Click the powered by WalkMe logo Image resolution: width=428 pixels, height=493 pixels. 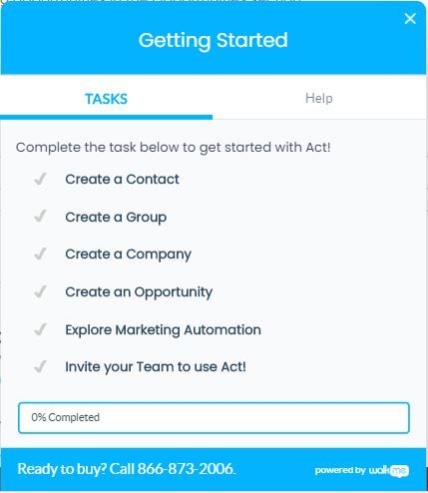click(x=362, y=470)
